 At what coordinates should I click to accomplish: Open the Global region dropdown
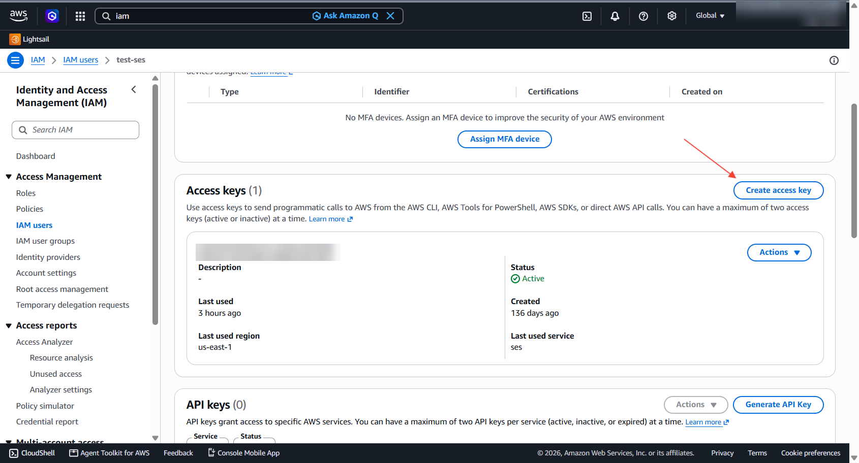point(710,16)
